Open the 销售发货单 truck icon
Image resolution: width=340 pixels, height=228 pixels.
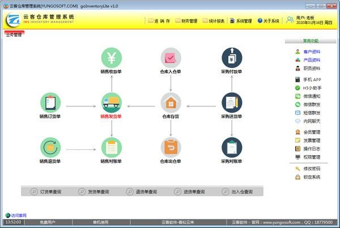[x=112, y=102]
